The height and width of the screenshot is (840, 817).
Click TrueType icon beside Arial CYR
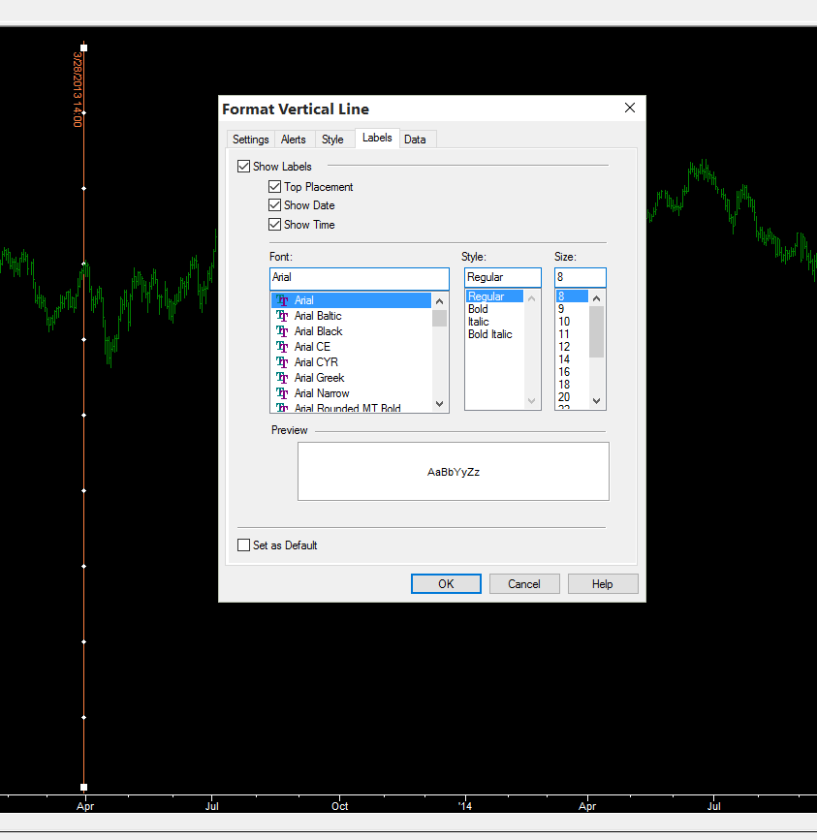[x=282, y=362]
